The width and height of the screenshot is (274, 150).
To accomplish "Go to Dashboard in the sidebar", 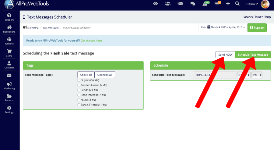I will (x=9, y=29).
